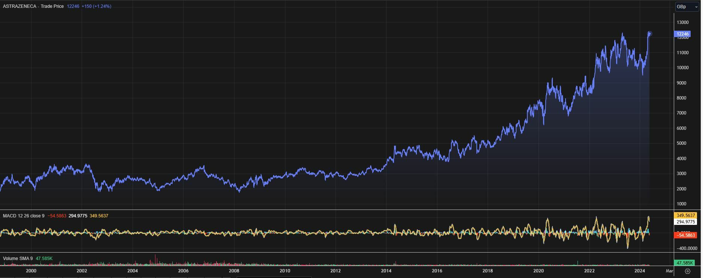
Task: Click MACD legend value 349.5637
Action: tap(99, 216)
